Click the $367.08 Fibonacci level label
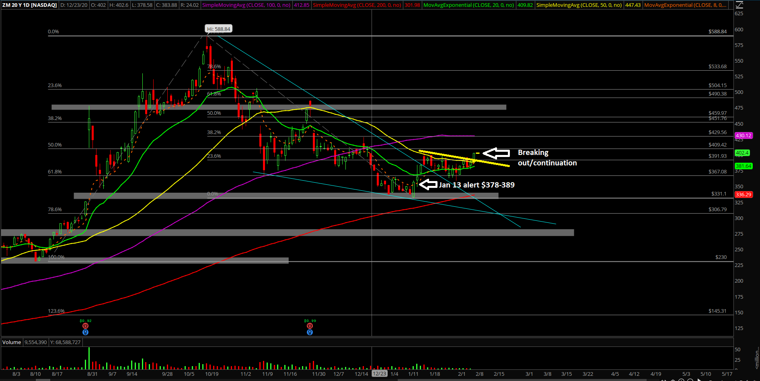Image resolution: width=760 pixels, height=381 pixels. pyautogui.click(x=717, y=172)
